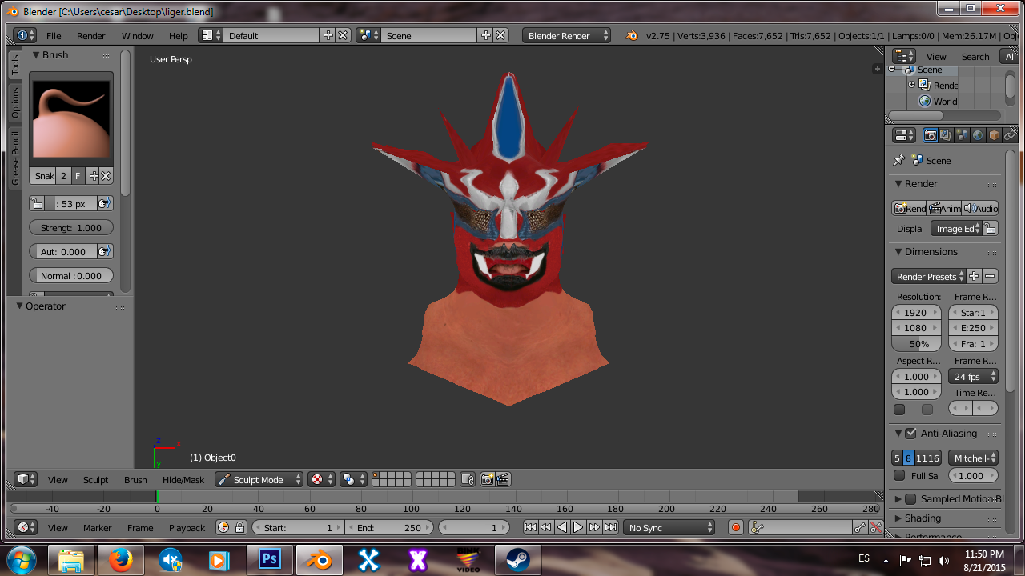Open the Image Editor display dropdown

click(x=957, y=228)
